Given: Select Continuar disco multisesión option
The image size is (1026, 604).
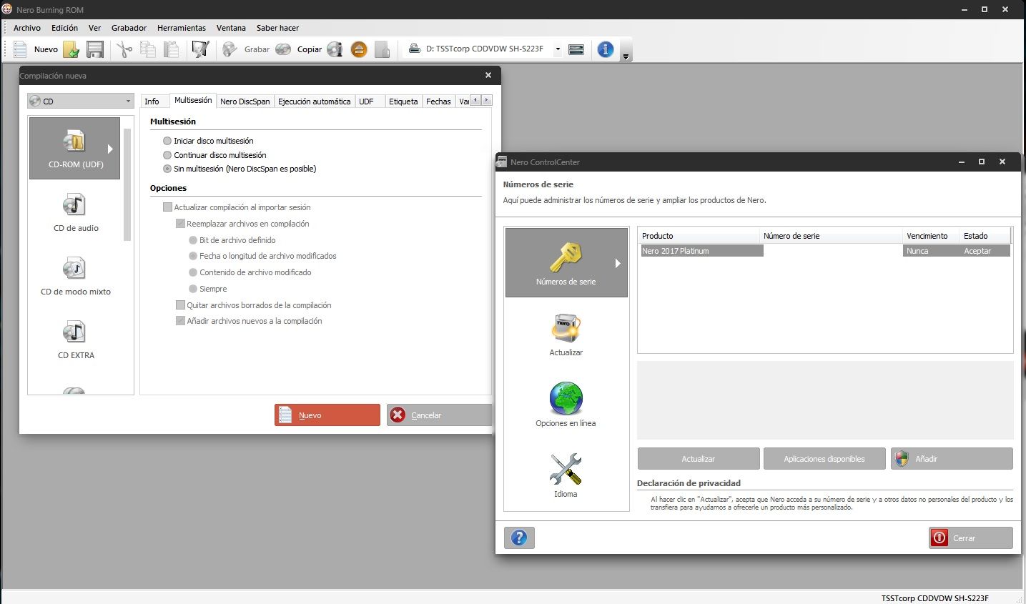Looking at the screenshot, I should 167,155.
